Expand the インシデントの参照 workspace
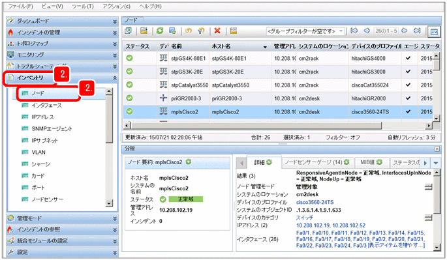Image resolution: width=447 pixels, height=260 pixels. (115, 230)
